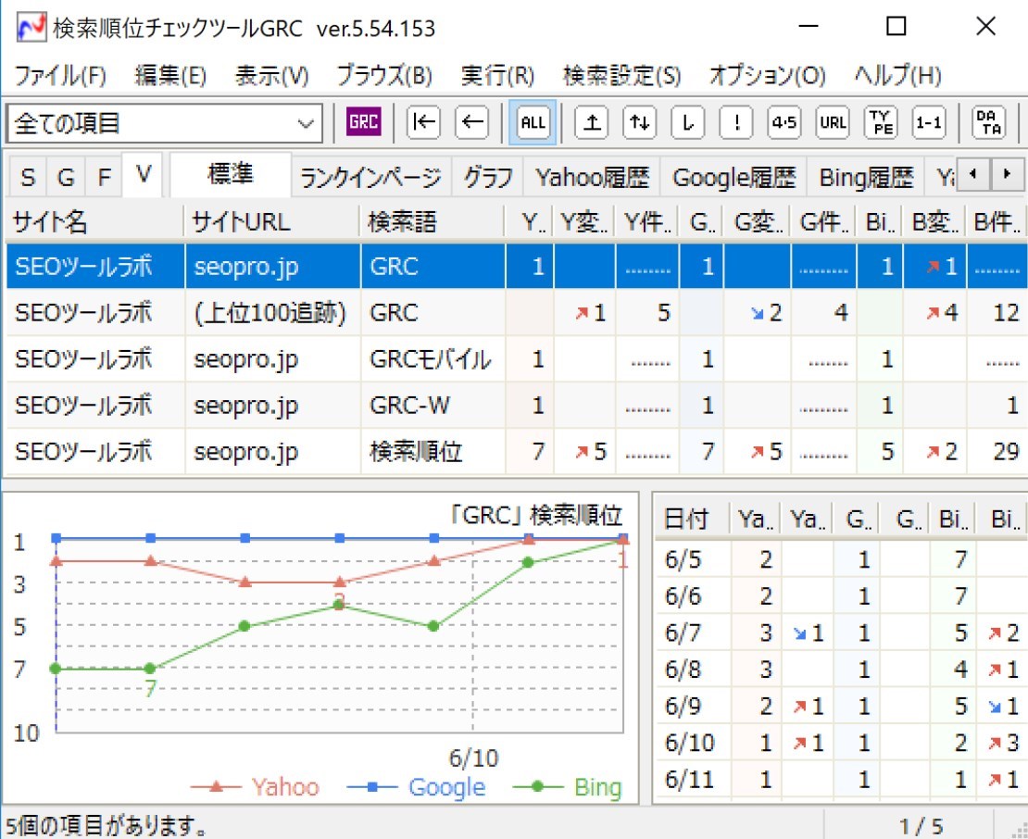Open the 全ての項目 dropdown list

click(x=305, y=123)
